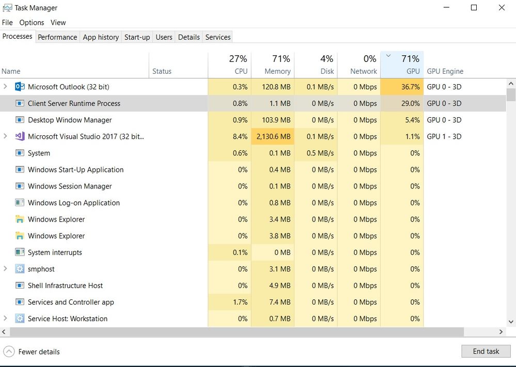This screenshot has height=367, width=516.
Task: Select the Desktop Window Manager row name
Action: (x=70, y=120)
